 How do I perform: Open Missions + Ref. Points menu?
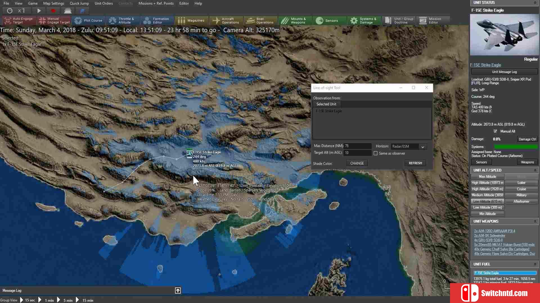[156, 3]
